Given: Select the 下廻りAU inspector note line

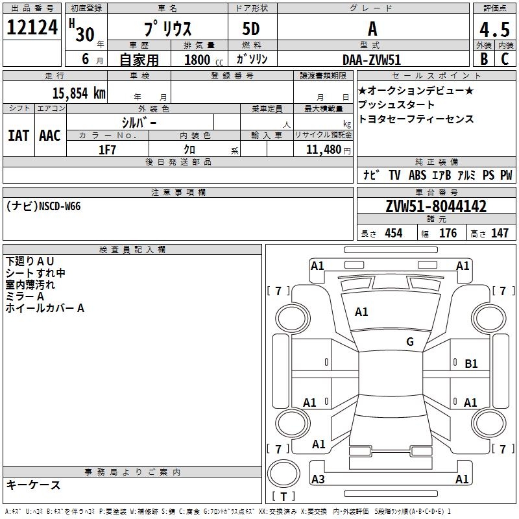Looking at the screenshot, I should [30, 261].
